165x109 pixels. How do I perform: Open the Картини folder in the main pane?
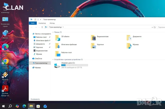click(93, 46)
